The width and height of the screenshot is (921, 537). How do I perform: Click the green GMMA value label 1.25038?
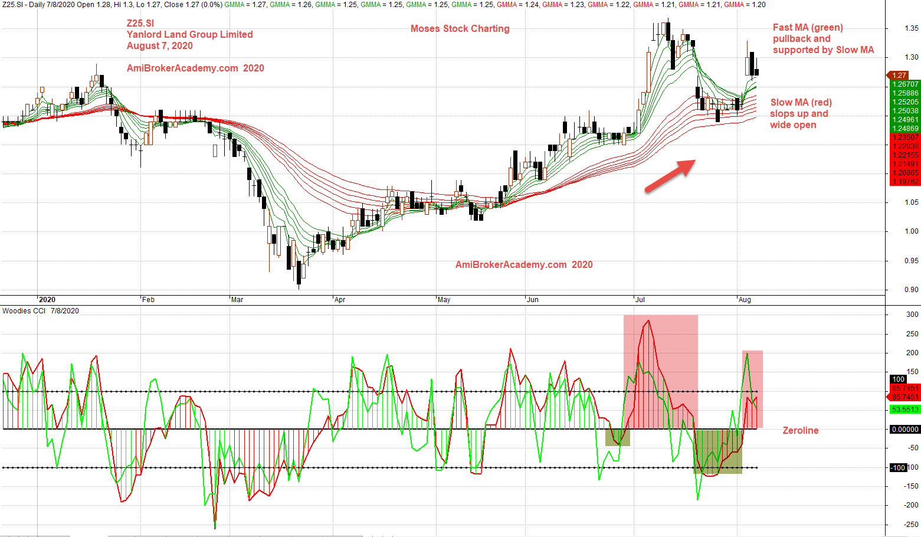[x=905, y=111]
